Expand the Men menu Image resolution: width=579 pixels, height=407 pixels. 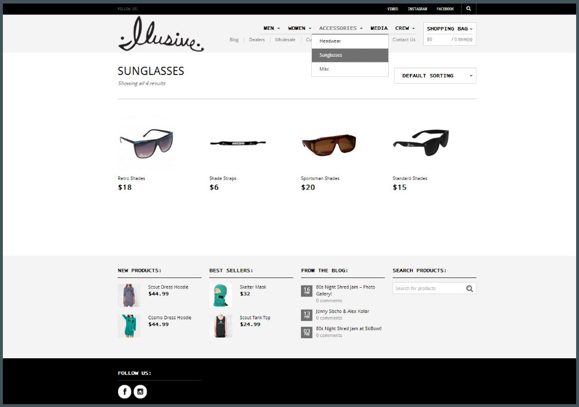pyautogui.click(x=271, y=28)
